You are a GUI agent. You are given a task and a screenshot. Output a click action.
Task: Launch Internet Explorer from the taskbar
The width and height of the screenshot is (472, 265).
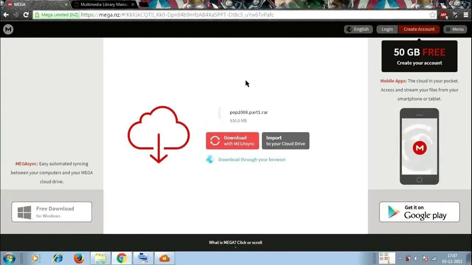(x=58, y=258)
